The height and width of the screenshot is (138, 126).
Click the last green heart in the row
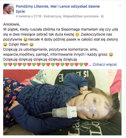[x=81, y=65]
